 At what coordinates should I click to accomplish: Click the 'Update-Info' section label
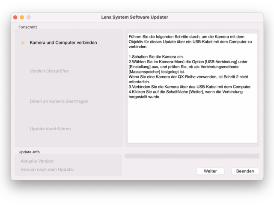click(29, 152)
